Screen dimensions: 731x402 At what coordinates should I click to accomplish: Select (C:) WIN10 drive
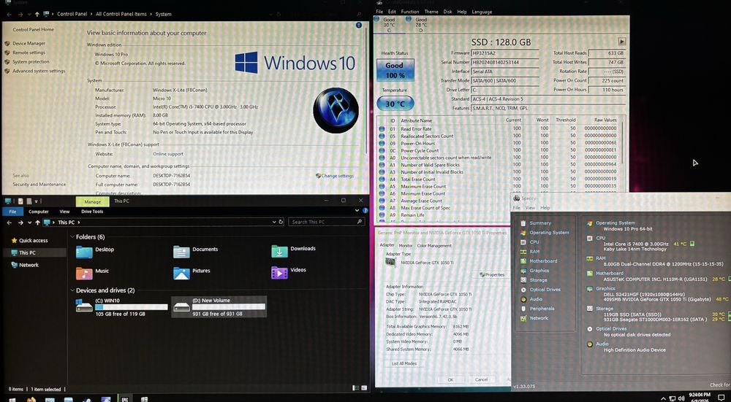[121, 307]
